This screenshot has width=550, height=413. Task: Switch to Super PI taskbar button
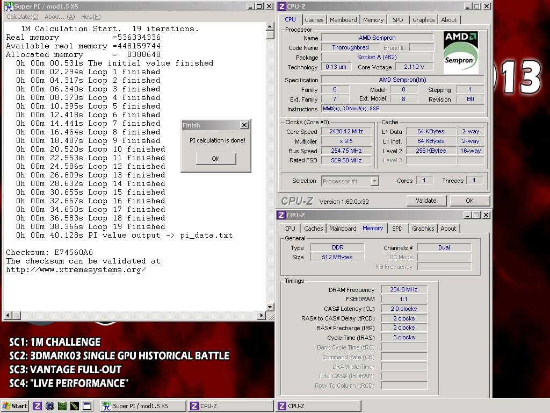[x=143, y=406]
